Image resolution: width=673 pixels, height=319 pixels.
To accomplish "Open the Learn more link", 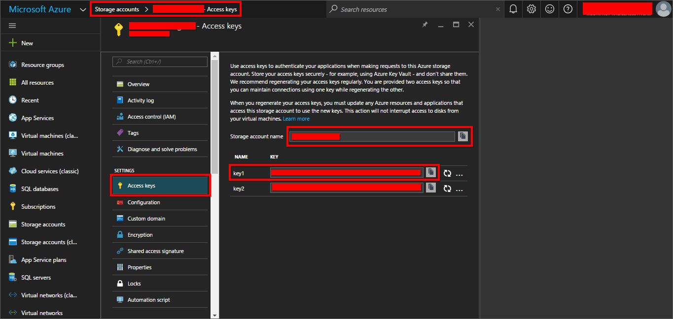I will click(x=296, y=118).
